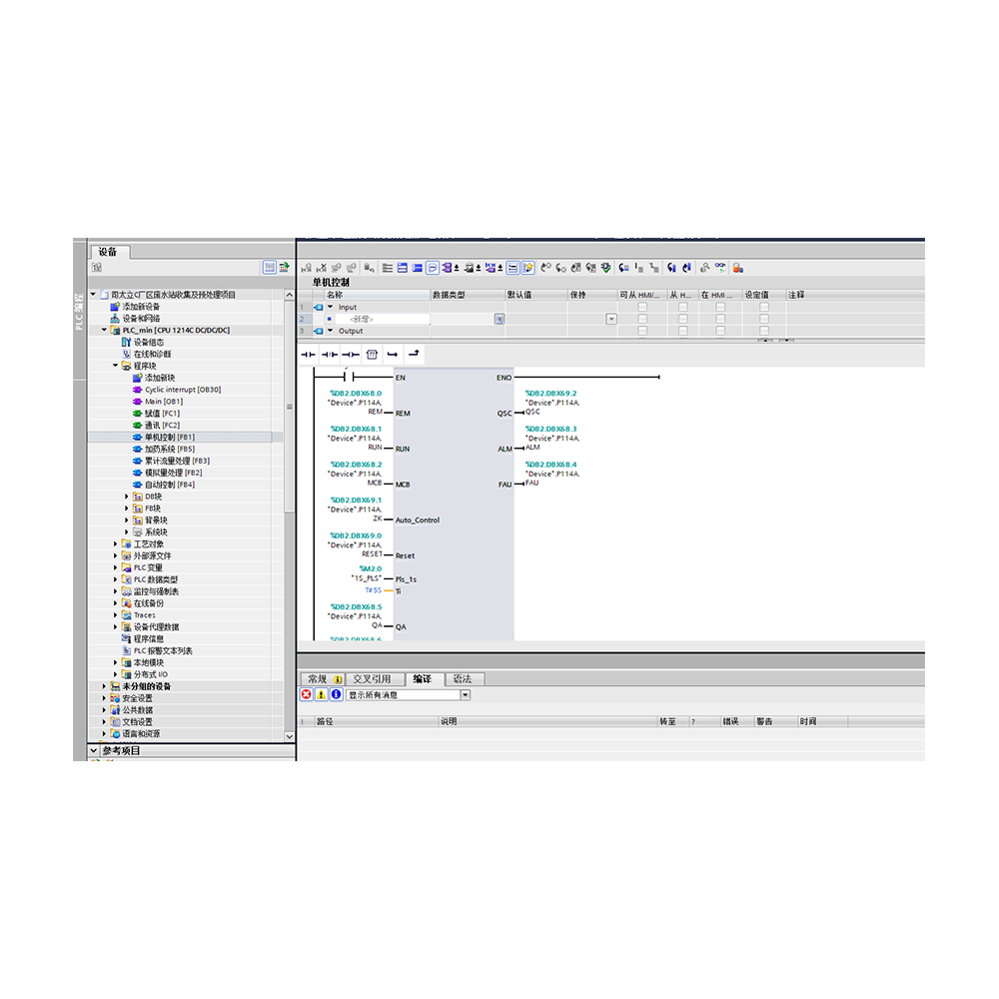
Task: Collapse the Output section of the interface table
Action: (x=330, y=331)
